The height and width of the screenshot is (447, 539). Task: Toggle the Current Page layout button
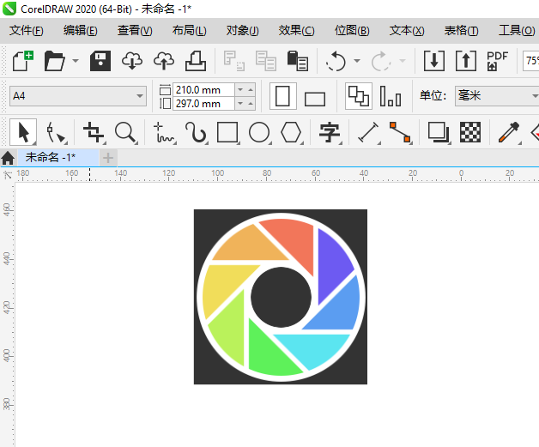coord(391,96)
